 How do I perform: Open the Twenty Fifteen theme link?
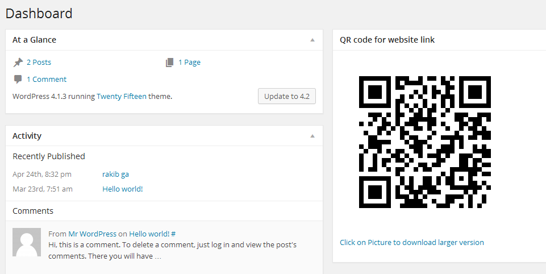point(121,97)
